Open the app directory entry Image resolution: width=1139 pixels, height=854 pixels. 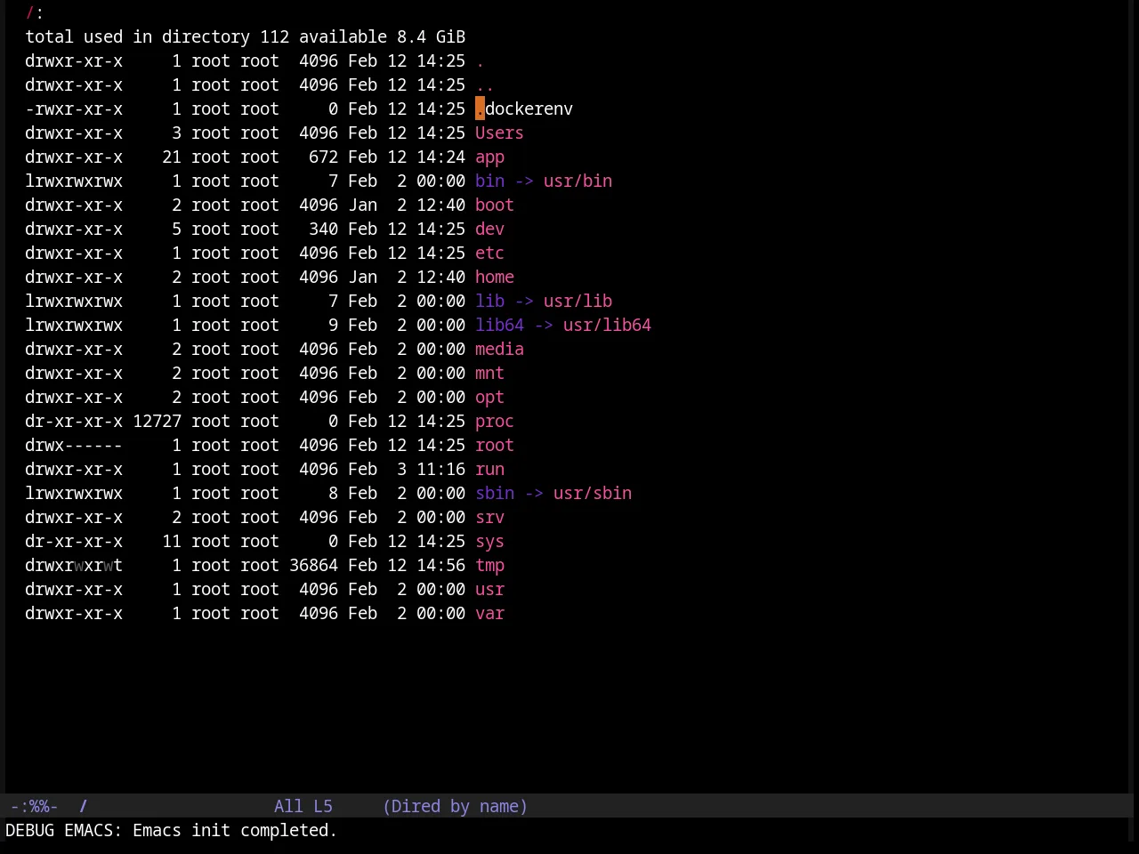point(489,157)
